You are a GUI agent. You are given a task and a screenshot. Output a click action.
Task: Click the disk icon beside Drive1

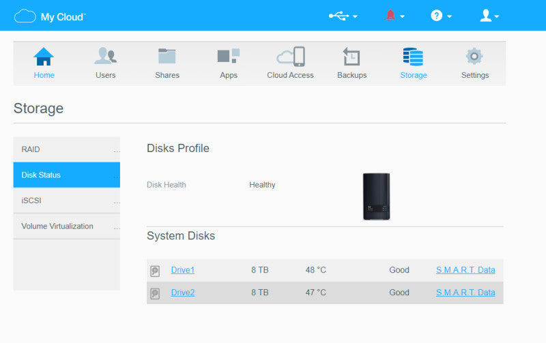(x=155, y=271)
